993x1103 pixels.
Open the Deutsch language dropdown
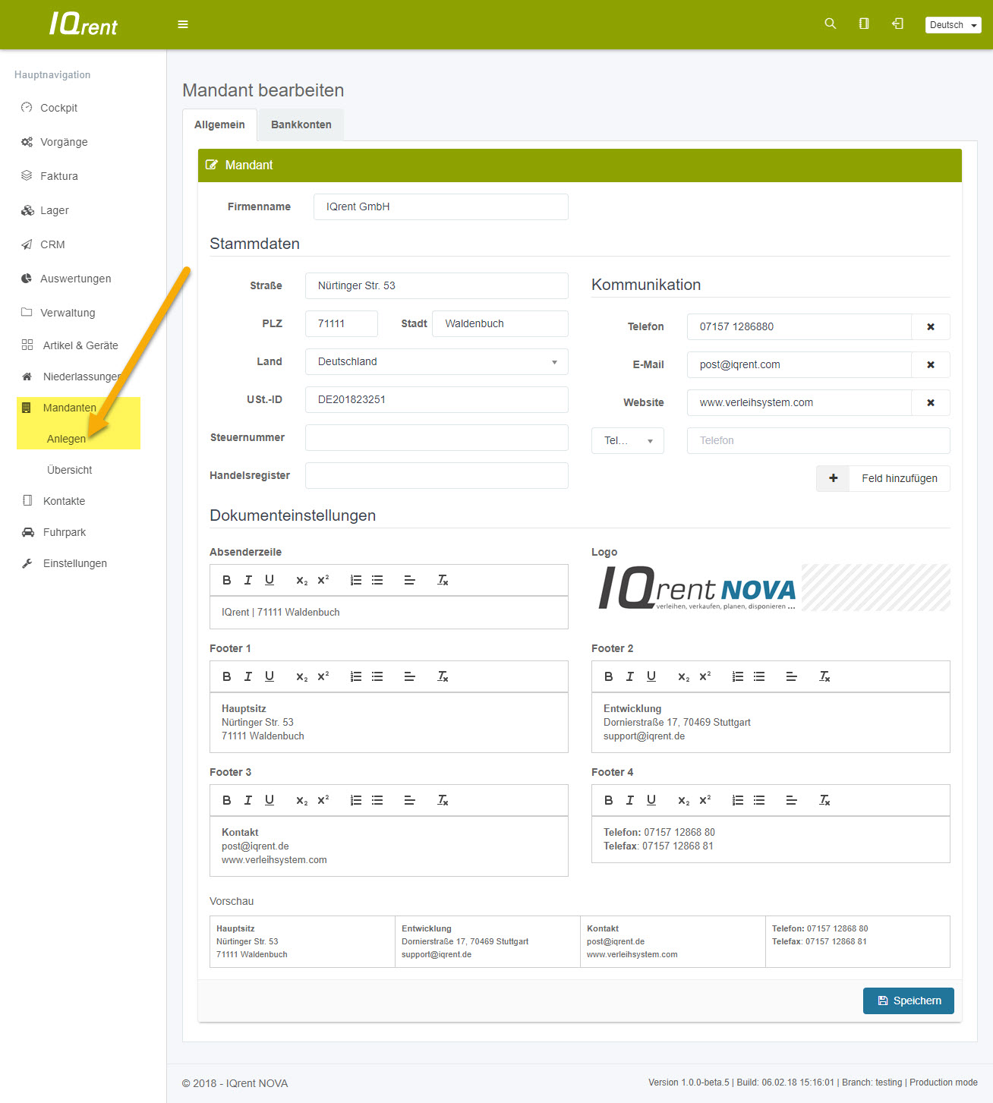(x=954, y=25)
